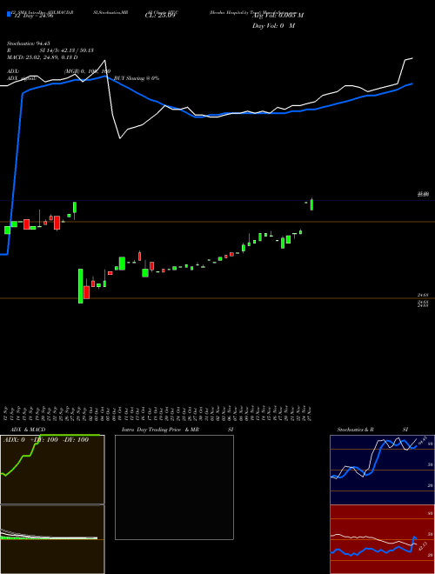Open the MACD histogram panel below ADX
This screenshot has height=574, width=435.
(52, 539)
